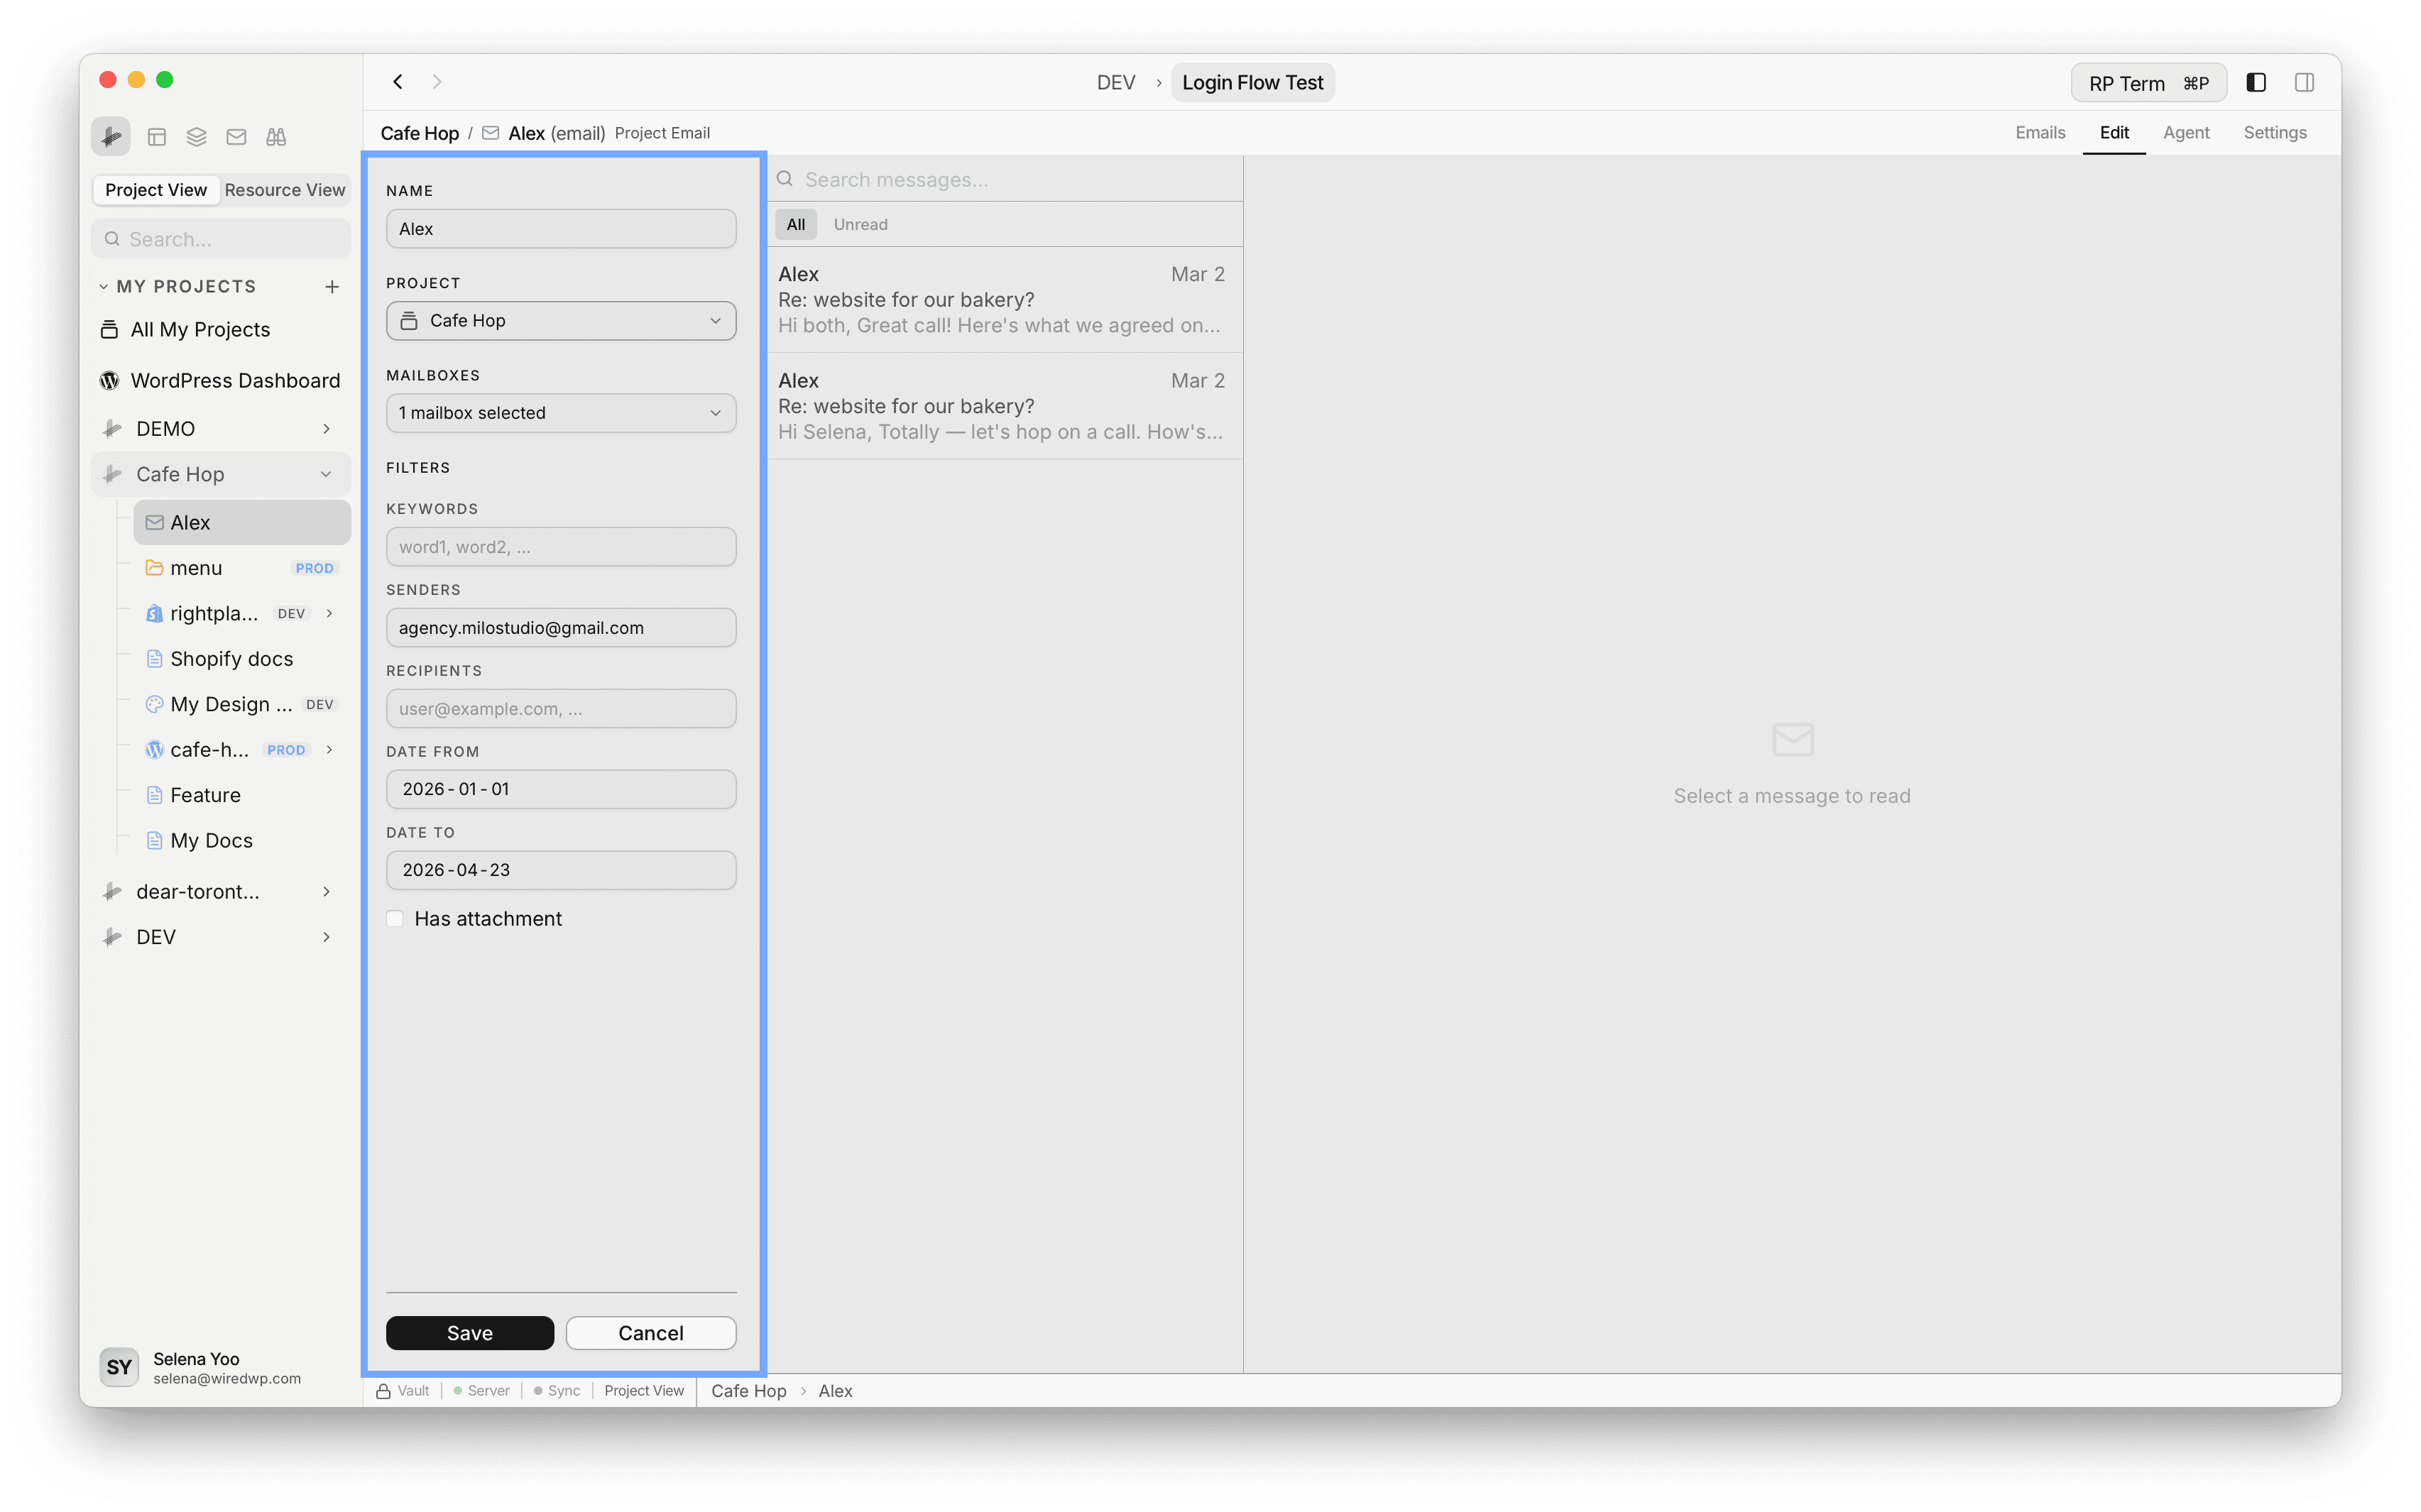Open the binoculars icon in sidebar toolbar

click(276, 137)
